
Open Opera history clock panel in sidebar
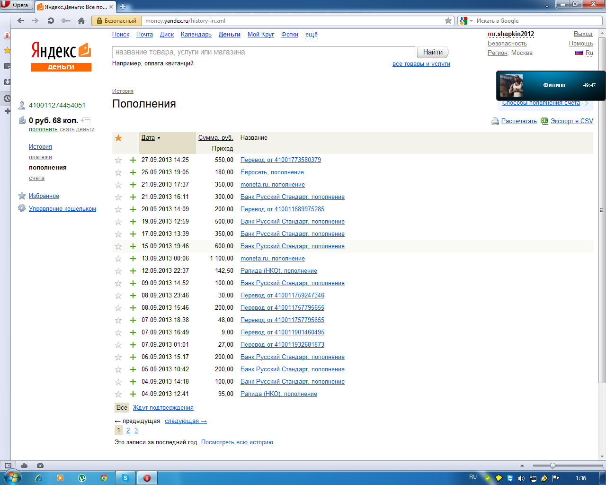coord(7,99)
